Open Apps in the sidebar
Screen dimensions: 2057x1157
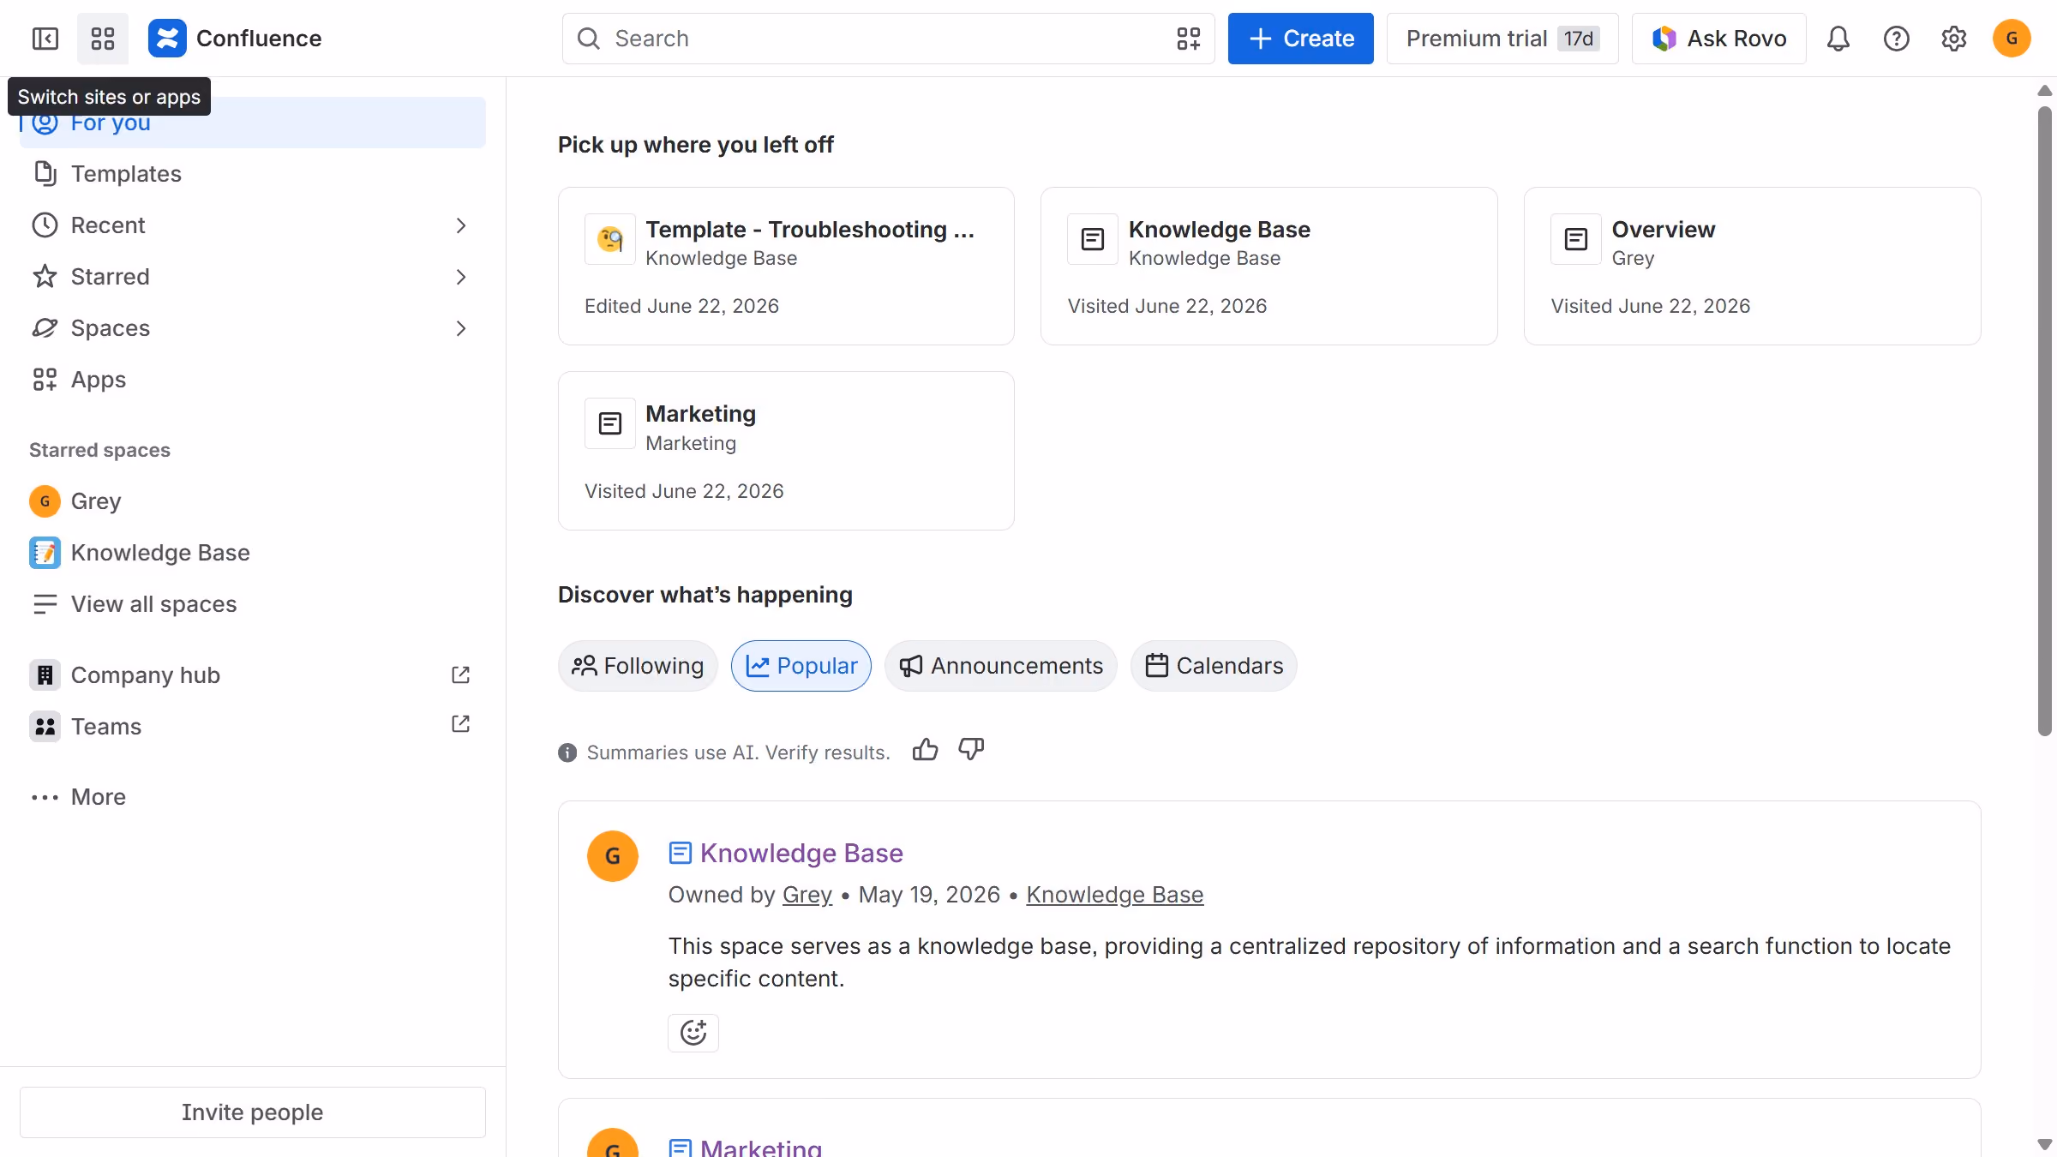252,380
